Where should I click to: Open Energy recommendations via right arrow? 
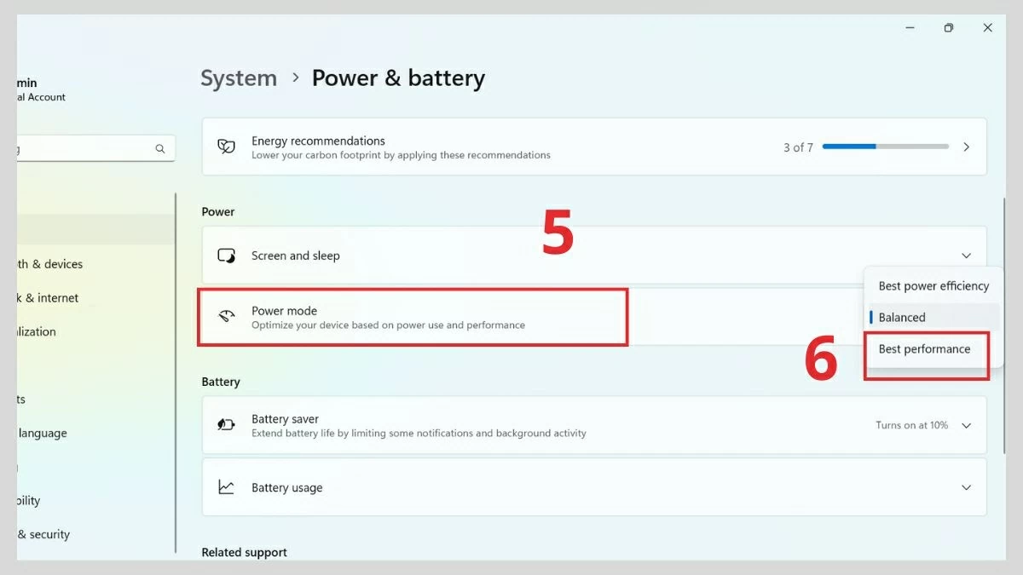pos(966,147)
